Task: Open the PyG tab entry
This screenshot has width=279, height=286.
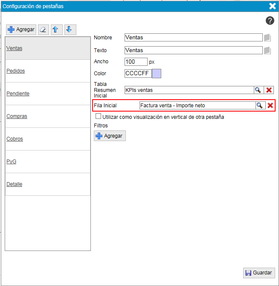Action: 12,162
